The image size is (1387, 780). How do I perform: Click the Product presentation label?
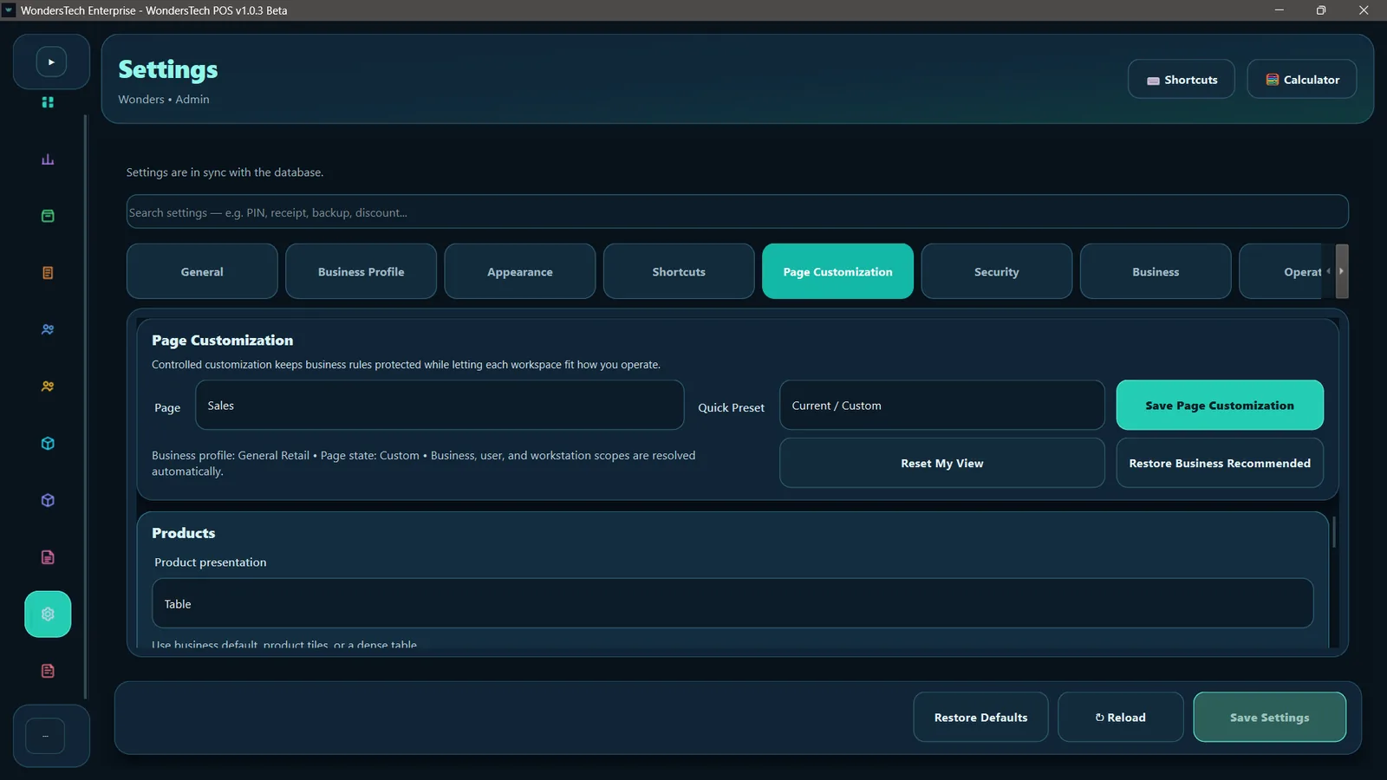pyautogui.click(x=211, y=562)
